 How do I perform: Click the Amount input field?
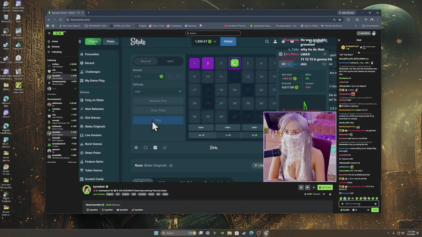click(148, 76)
